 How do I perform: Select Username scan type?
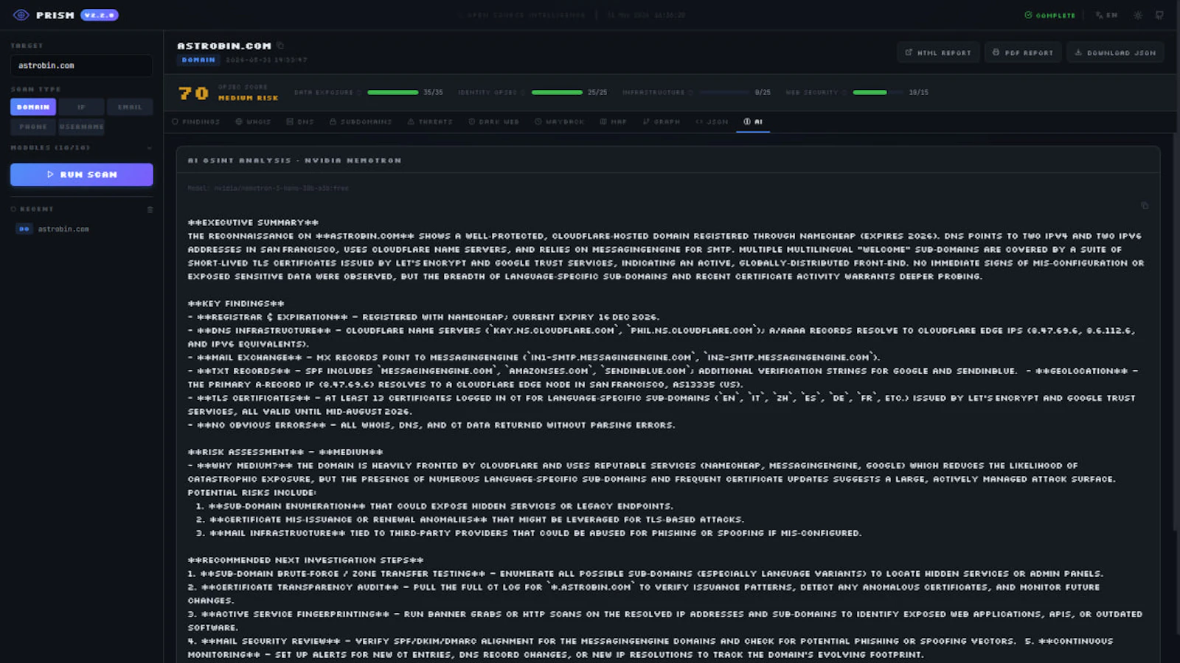(x=81, y=127)
